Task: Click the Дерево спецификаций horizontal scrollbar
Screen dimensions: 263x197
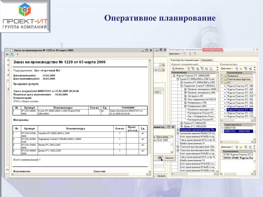Action: (x=194, y=174)
